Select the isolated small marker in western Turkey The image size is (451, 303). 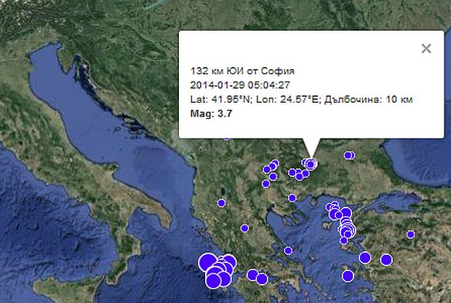click(411, 235)
